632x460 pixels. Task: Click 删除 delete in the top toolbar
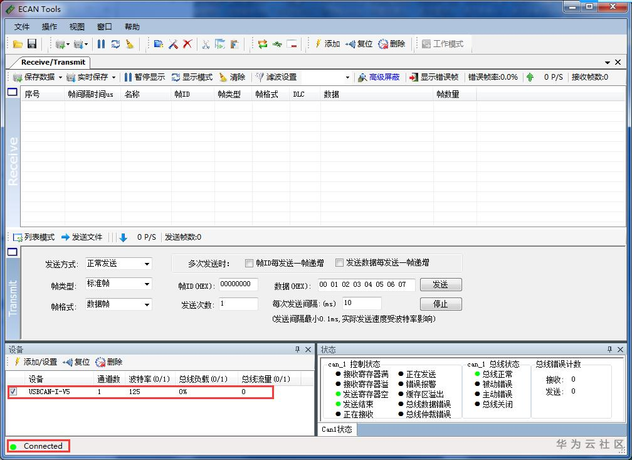click(x=392, y=43)
